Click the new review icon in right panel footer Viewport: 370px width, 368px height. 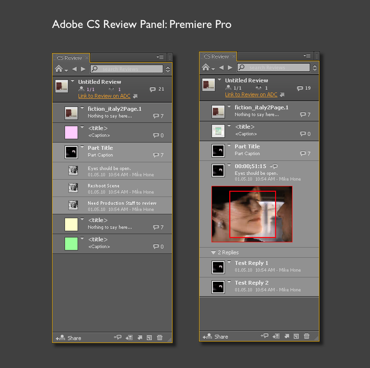point(296,336)
